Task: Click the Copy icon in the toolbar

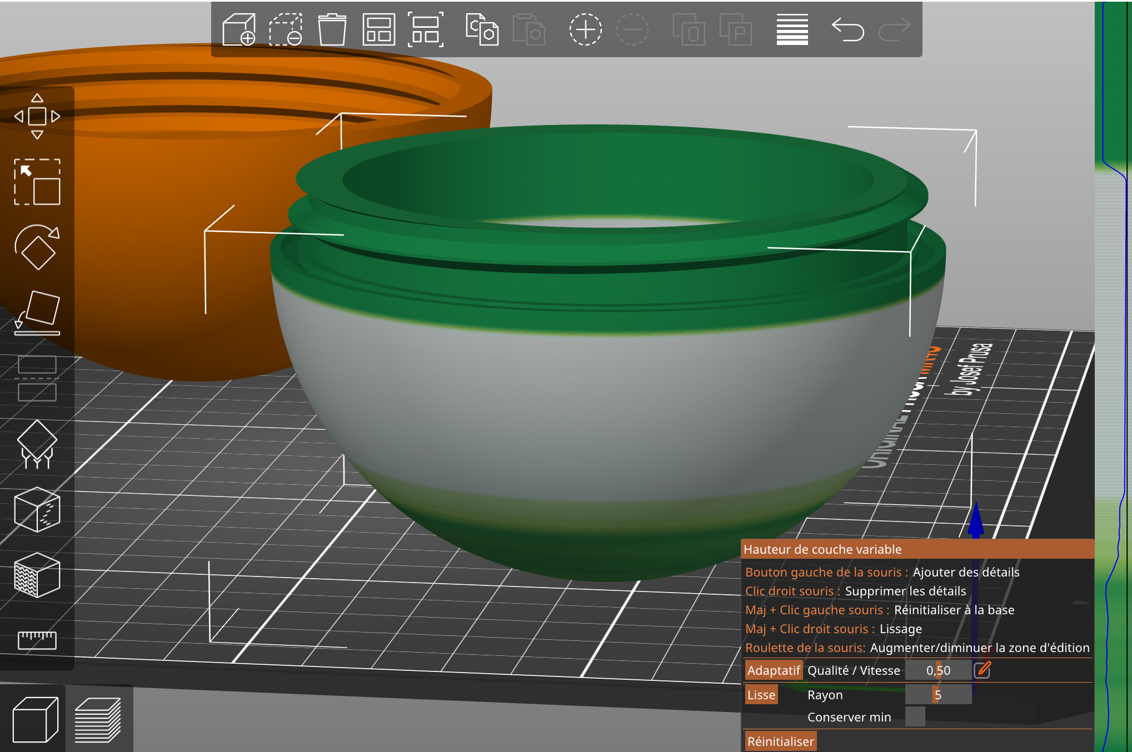Action: pyautogui.click(x=482, y=29)
